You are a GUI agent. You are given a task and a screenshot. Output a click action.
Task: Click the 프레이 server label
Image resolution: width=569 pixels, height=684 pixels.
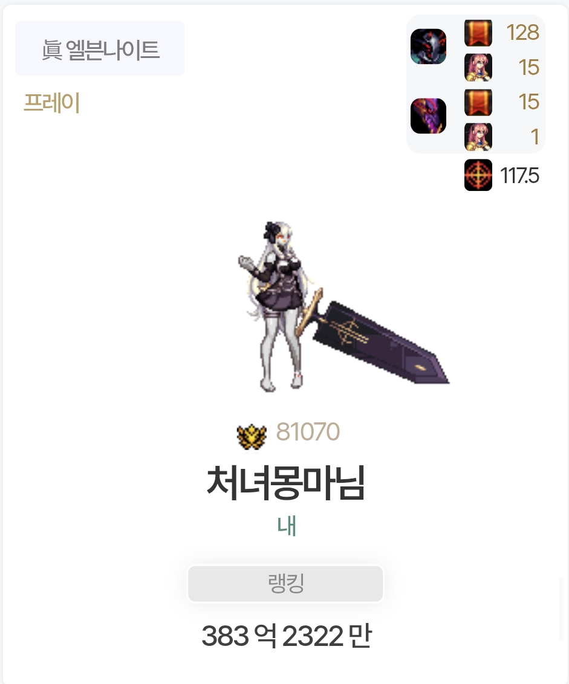51,103
